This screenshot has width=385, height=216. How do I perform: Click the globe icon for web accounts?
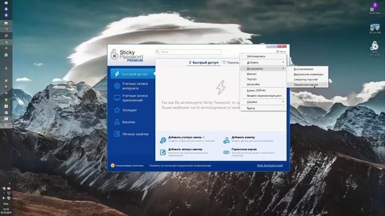point(117,86)
